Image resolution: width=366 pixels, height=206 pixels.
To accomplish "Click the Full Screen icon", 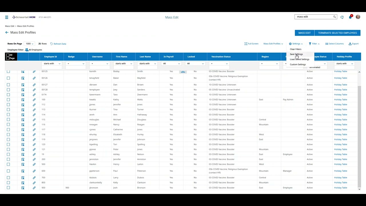I will click(246, 44).
